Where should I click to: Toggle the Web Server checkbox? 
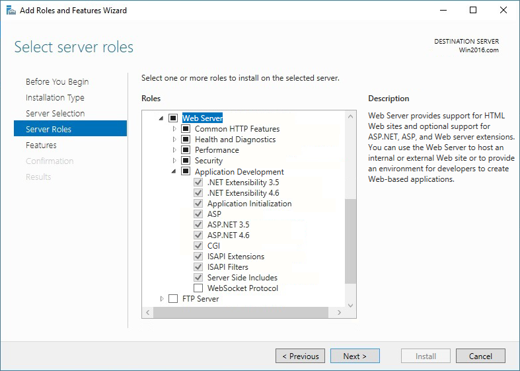[x=173, y=118]
